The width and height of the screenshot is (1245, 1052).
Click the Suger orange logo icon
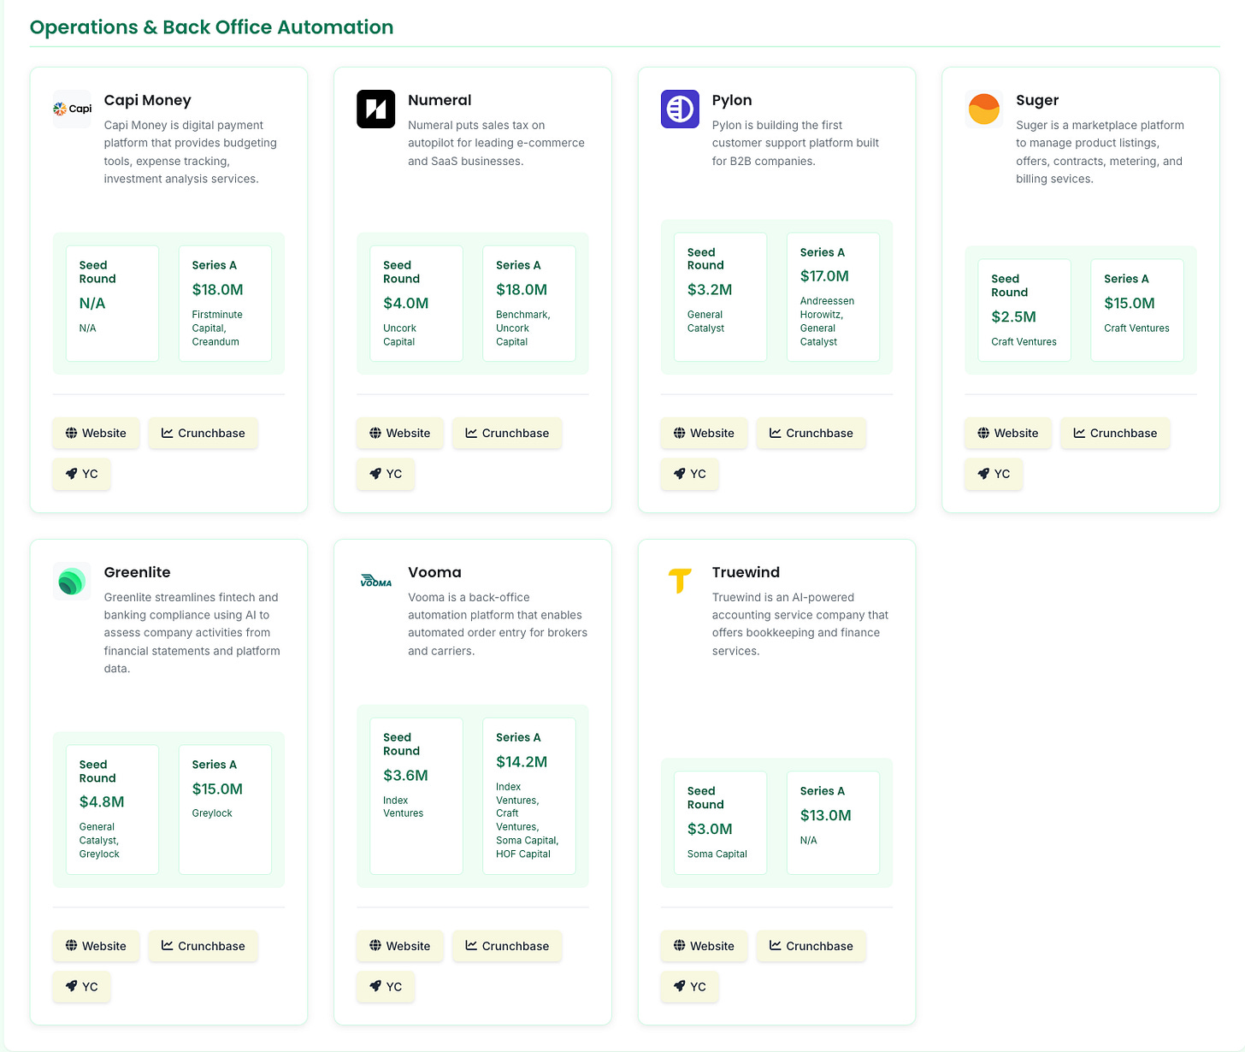click(x=983, y=109)
